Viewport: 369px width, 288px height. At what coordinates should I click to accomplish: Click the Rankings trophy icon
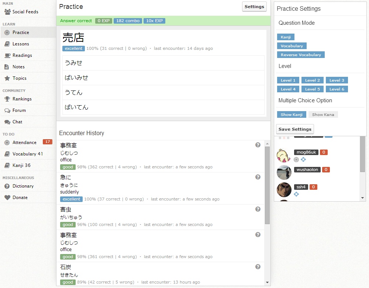tap(7, 99)
